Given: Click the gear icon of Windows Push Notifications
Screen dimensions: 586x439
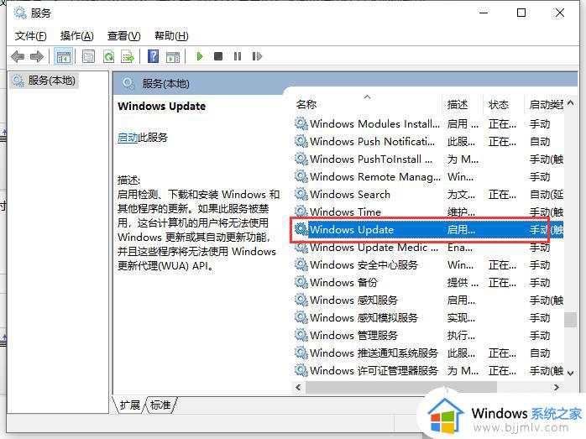Looking at the screenshot, I should 301,141.
